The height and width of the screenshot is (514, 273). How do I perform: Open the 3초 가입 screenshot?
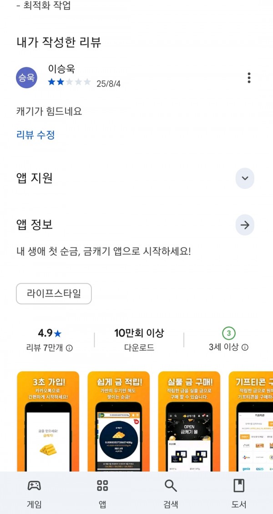click(x=48, y=422)
